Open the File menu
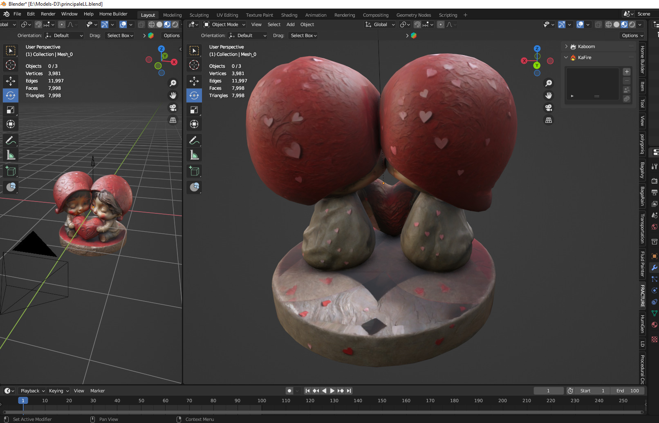Screen dimensions: 659x423 pyautogui.click(x=17, y=14)
